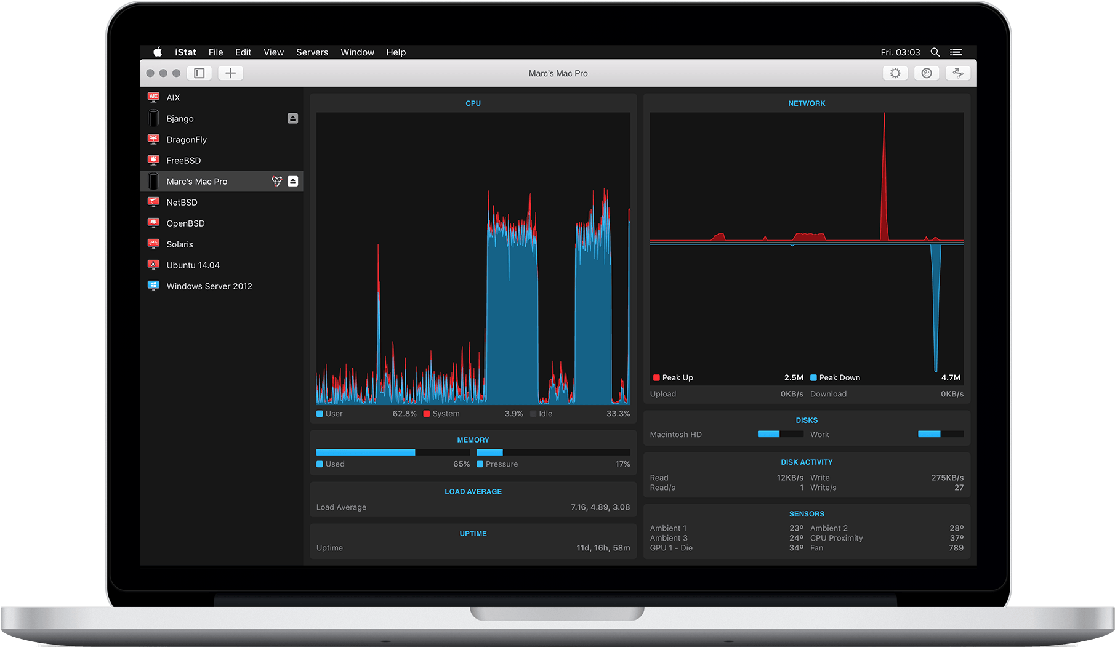Click the chevron below the Network graph
The image size is (1115, 647).
pos(792,244)
